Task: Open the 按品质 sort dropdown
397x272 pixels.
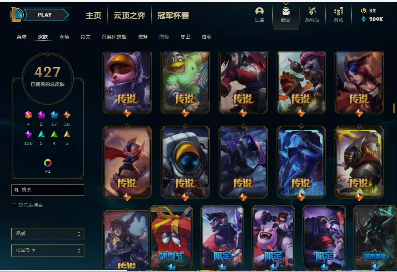Action: (47, 250)
